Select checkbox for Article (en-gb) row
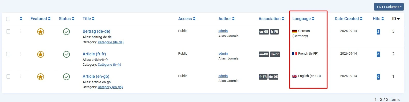Image resolution: width=409 pixels, height=102 pixels. pyautogui.click(x=8, y=76)
